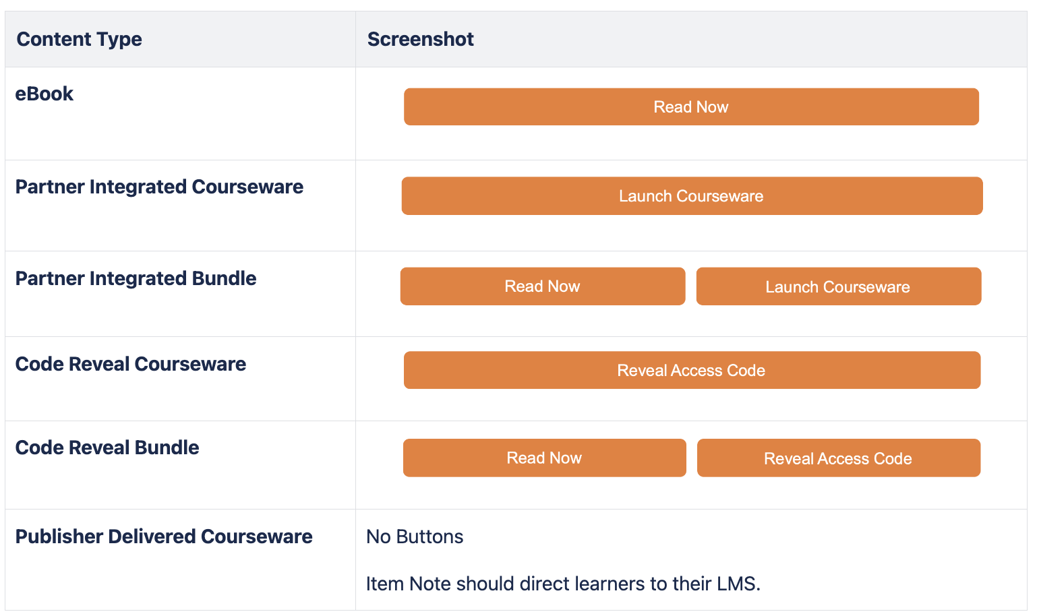This screenshot has width=1037, height=616.
Task: Click Reveal Access Code in Code Reveal Courseware row
Action: [x=692, y=370]
